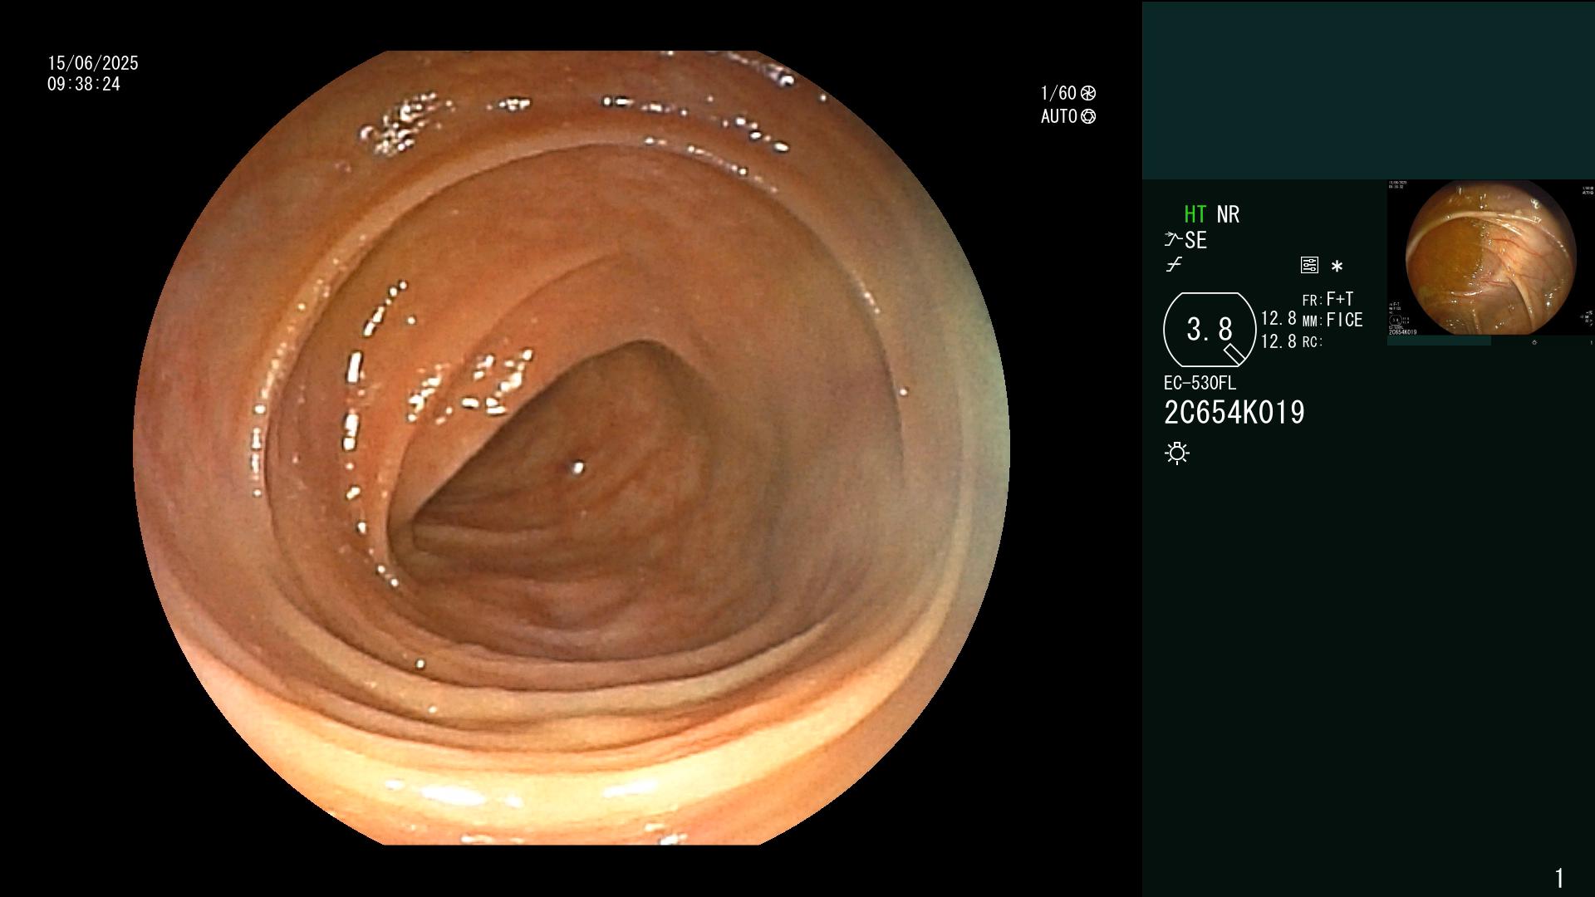This screenshot has height=897, width=1595.
Task: Click the scope model EC-530FL
Action: pos(1200,384)
